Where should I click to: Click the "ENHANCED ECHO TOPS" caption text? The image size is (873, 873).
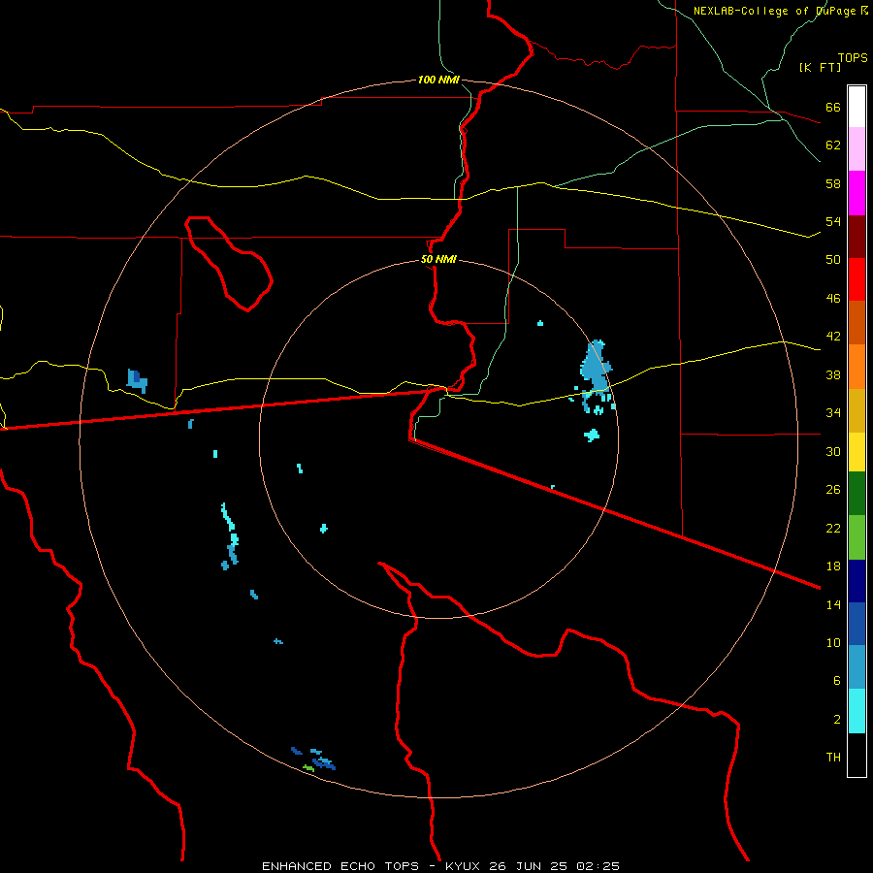point(340,866)
